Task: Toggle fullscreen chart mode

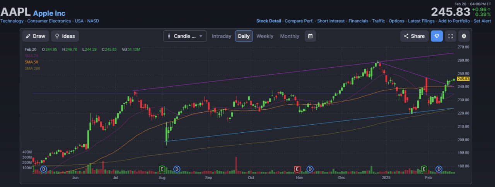Action: [451, 36]
